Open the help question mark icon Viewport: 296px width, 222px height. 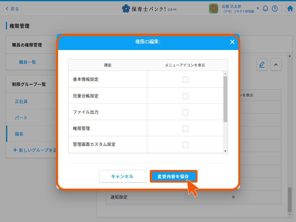[275, 9]
